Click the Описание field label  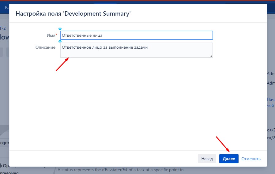pyautogui.click(x=45, y=47)
